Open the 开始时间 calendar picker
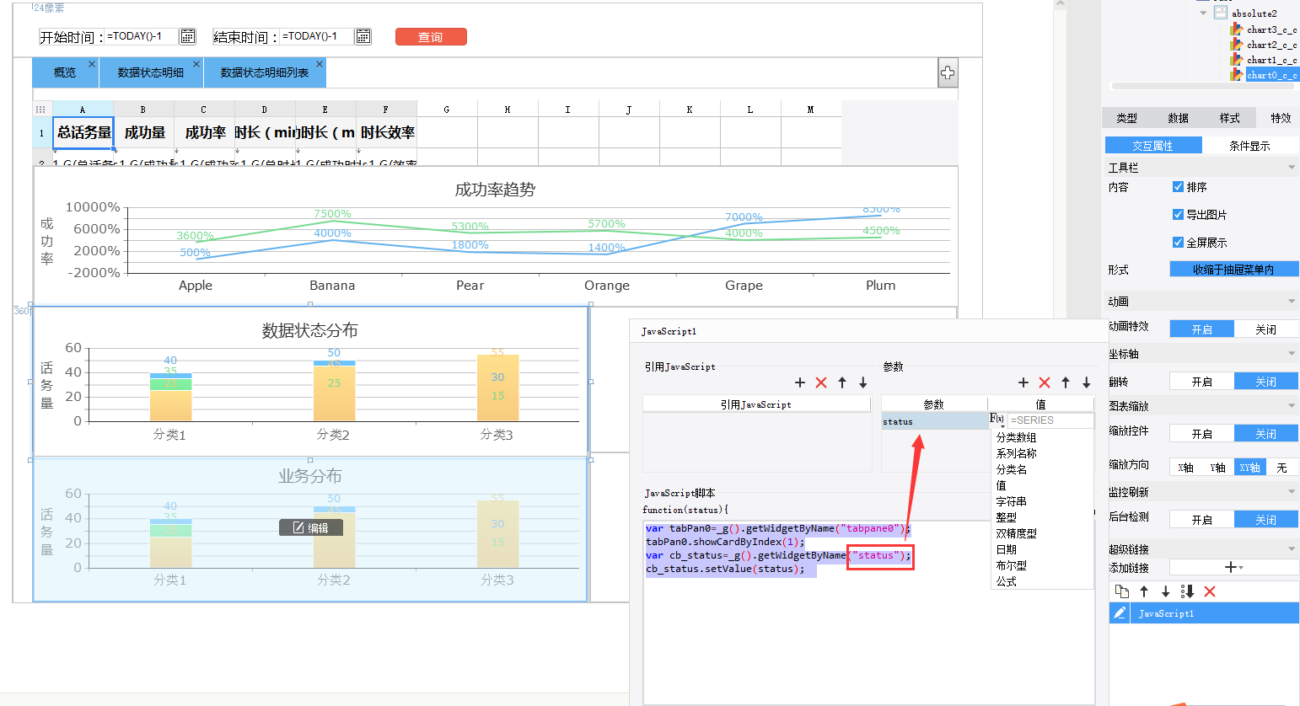This screenshot has height=706, width=1300. (188, 36)
